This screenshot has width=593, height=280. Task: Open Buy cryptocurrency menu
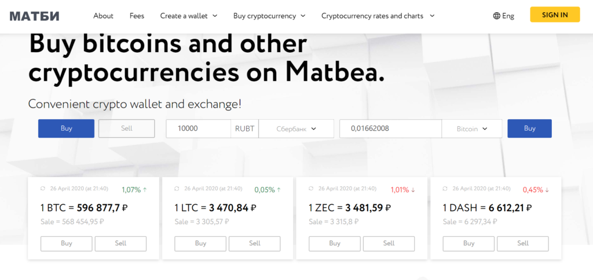(269, 16)
